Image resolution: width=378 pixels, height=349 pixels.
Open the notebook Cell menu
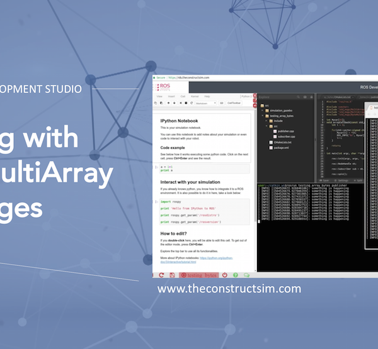click(x=183, y=96)
